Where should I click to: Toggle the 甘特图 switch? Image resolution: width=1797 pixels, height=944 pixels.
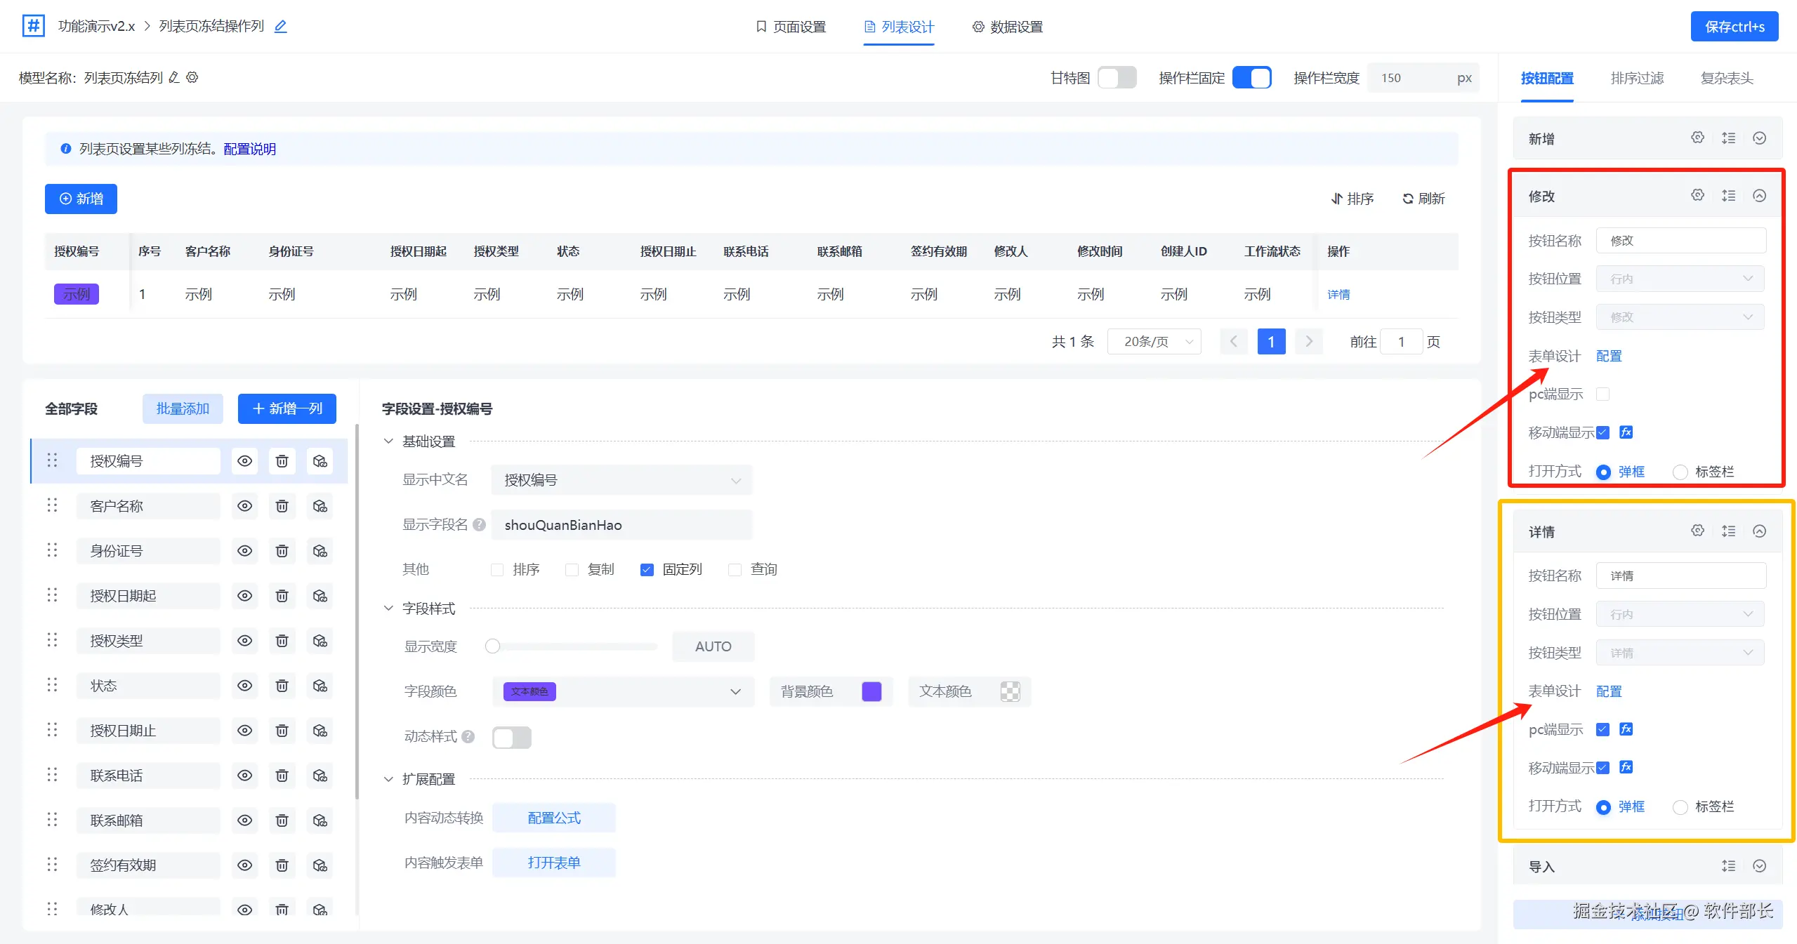tap(1117, 77)
